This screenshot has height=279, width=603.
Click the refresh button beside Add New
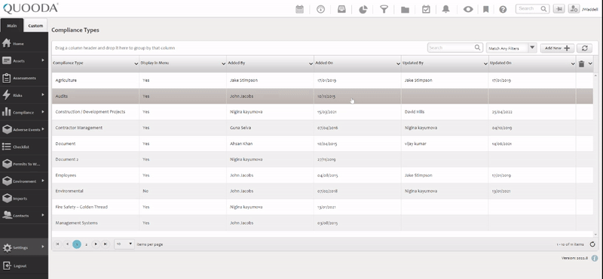pyautogui.click(x=585, y=48)
